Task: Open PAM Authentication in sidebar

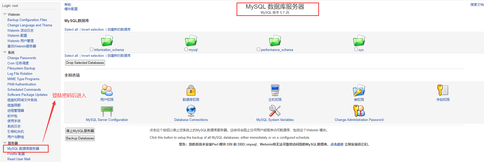Action: [22, 84]
